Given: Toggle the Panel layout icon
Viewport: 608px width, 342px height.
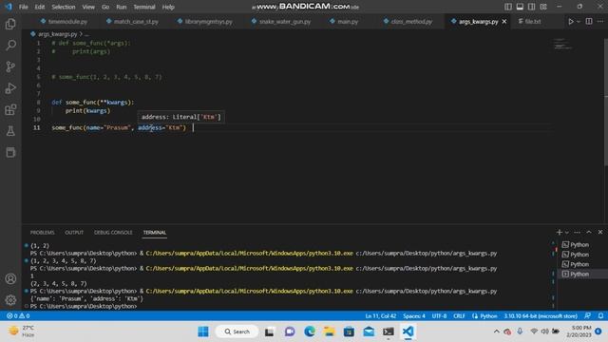Looking at the screenshot, I should point(520,7).
